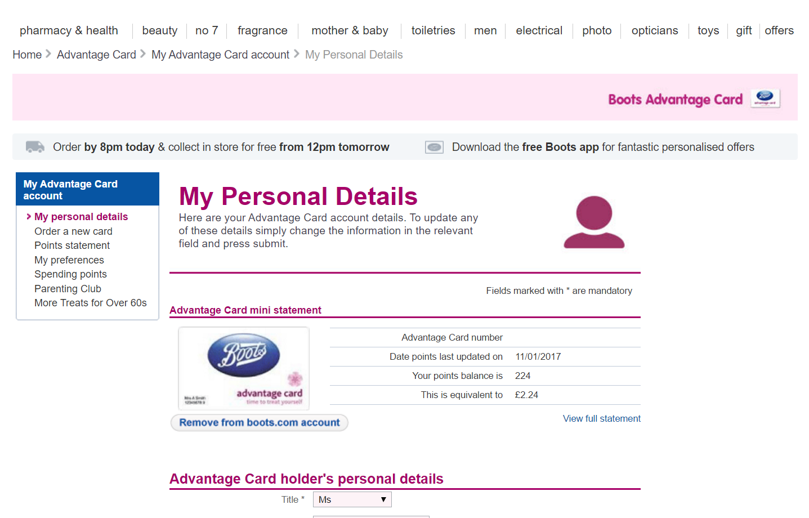The height and width of the screenshot is (518, 809).
Task: Click the delivery truck icon
Action: pos(34,146)
